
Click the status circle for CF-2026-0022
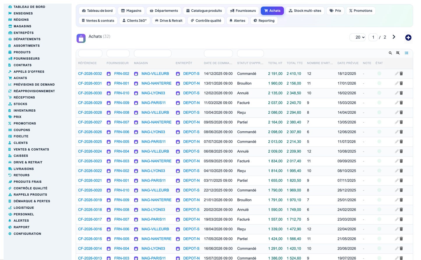click(379, 171)
